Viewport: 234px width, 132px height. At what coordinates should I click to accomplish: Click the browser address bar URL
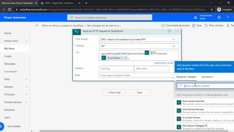(x=113, y=10)
